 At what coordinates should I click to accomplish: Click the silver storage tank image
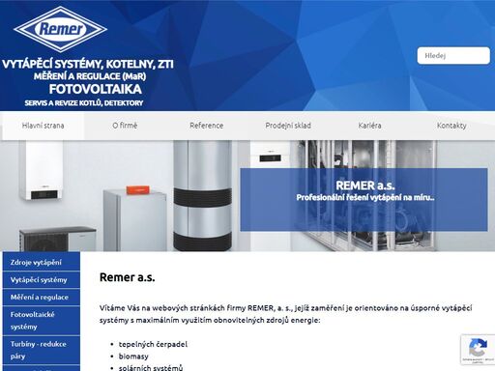coord(202,195)
